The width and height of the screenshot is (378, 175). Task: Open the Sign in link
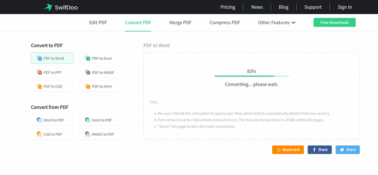344,7
